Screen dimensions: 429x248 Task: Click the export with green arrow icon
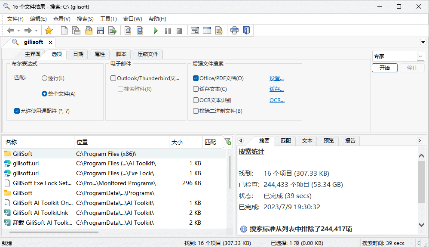(x=113, y=31)
